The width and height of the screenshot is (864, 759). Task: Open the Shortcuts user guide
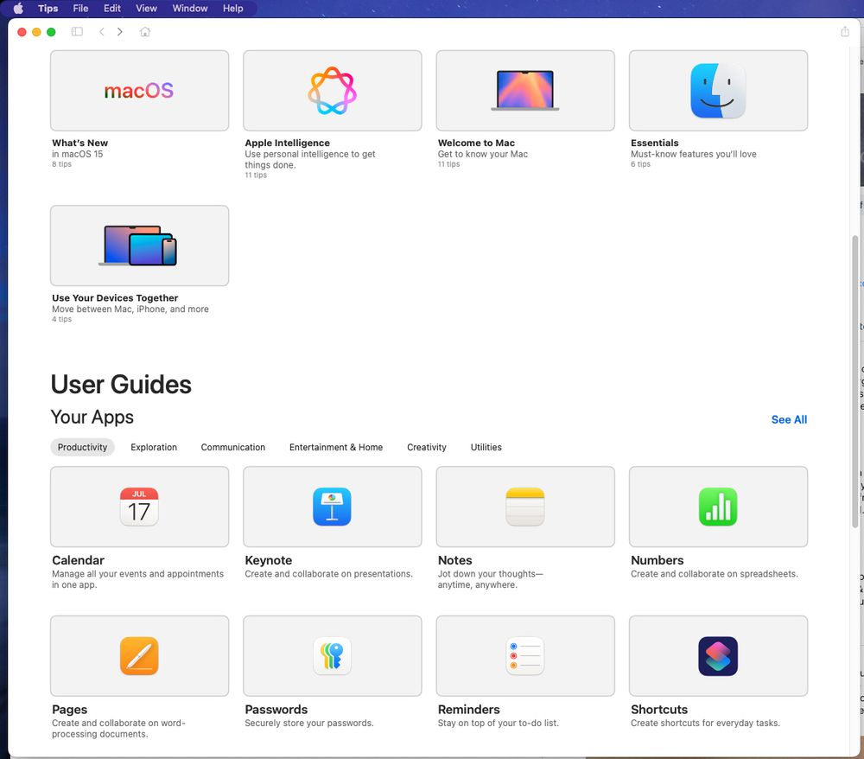(717, 656)
